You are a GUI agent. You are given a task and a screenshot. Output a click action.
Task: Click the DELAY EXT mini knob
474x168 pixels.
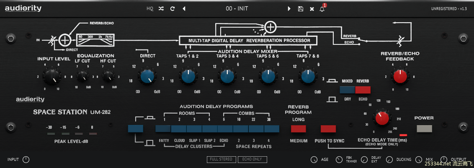coord(365,160)
